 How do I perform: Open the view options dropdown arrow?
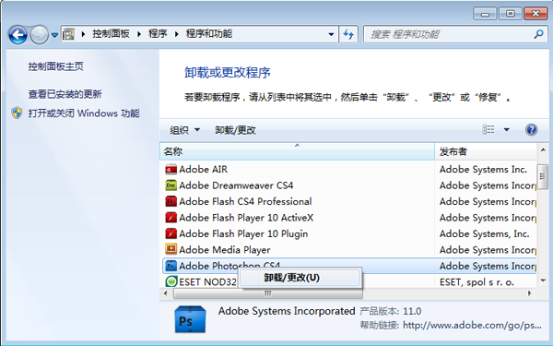[506, 129]
